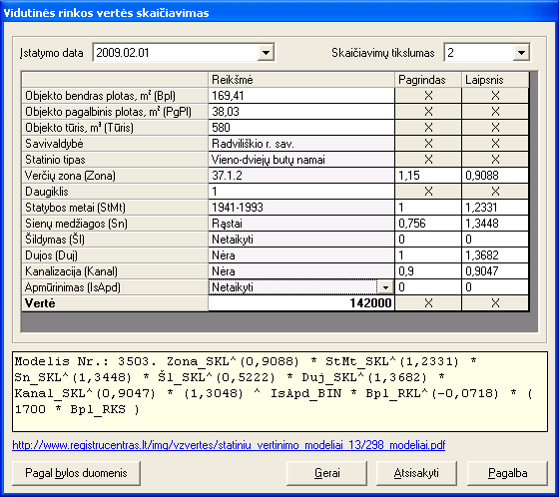This screenshot has width=559, height=497.
Task: Click the 0,9047 Laipsnis cell
Action: (x=495, y=271)
